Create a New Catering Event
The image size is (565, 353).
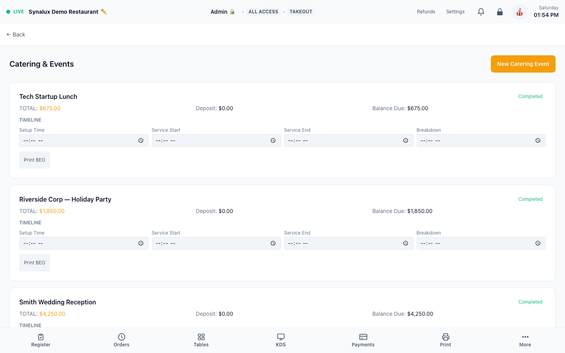[523, 64]
